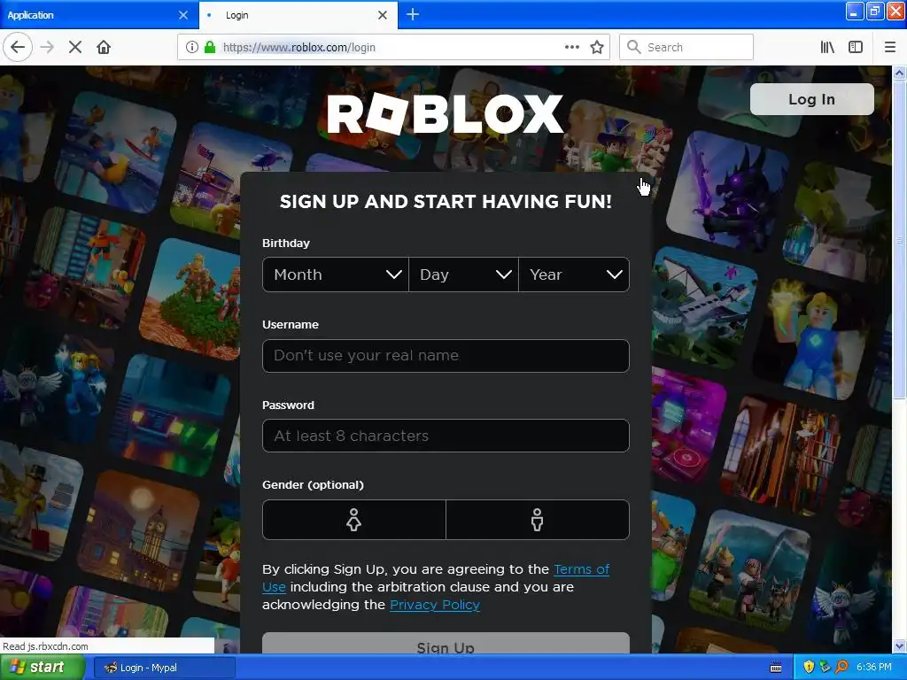Viewport: 907px width, 680px height.
Task: Click the browser Search box
Action: coord(686,48)
